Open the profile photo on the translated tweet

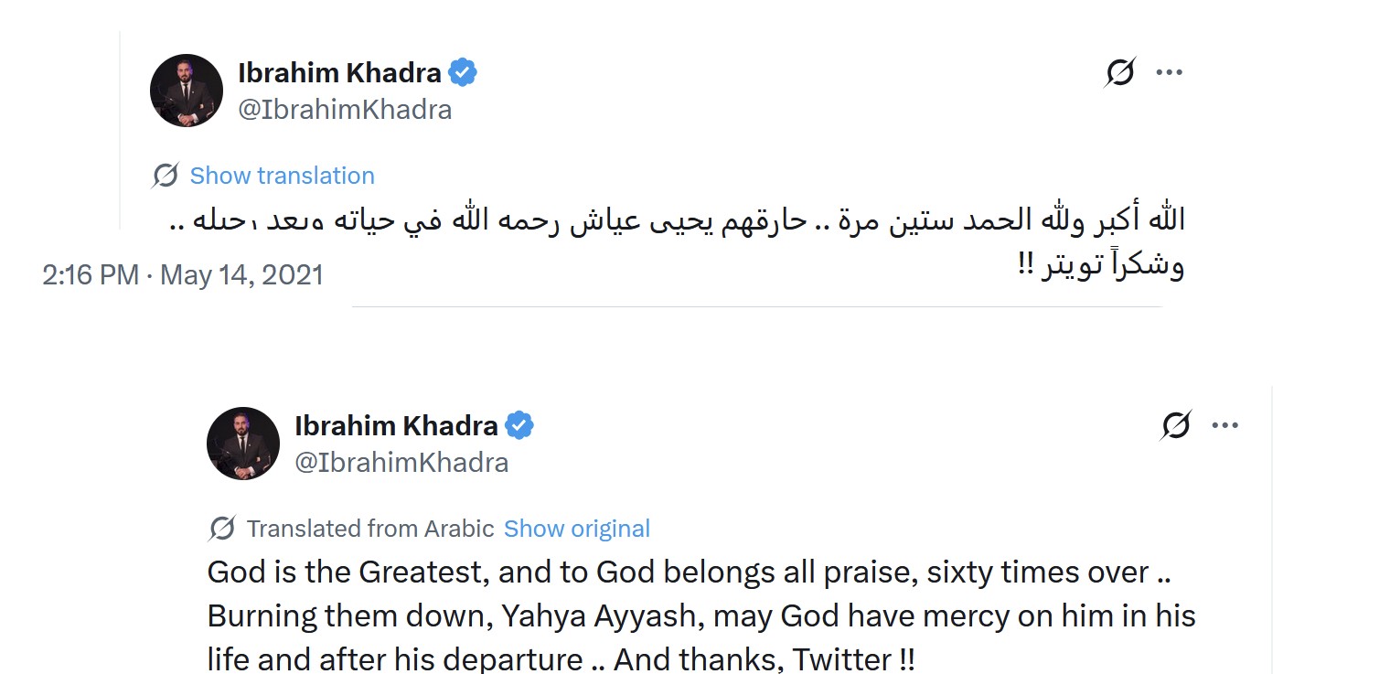(243, 444)
